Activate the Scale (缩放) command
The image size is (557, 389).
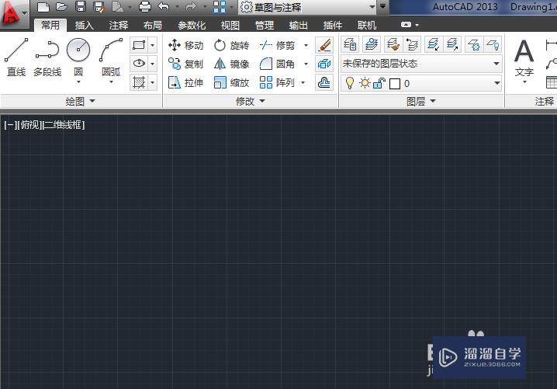click(x=231, y=82)
